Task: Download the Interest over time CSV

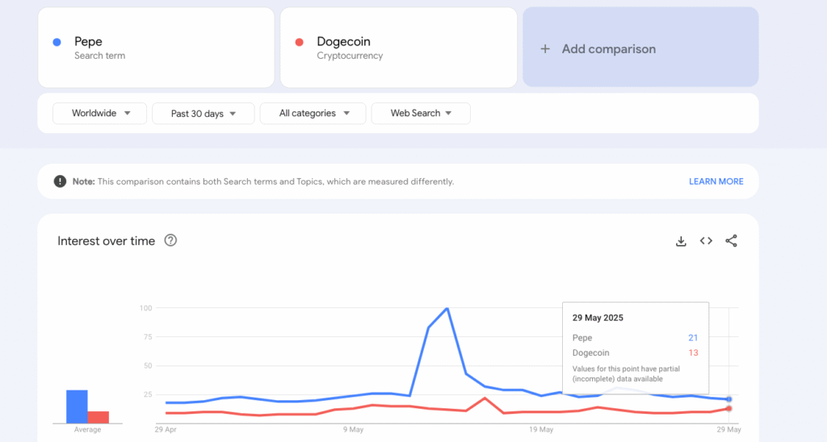Action: tap(681, 241)
